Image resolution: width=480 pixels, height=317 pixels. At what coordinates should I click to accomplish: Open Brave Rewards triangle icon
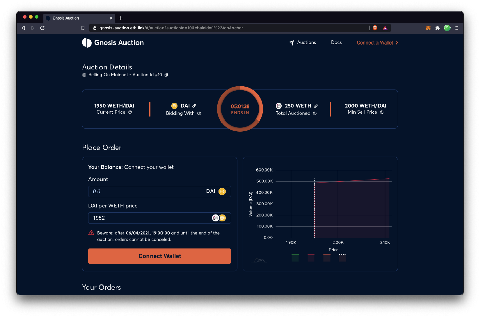pos(385,28)
